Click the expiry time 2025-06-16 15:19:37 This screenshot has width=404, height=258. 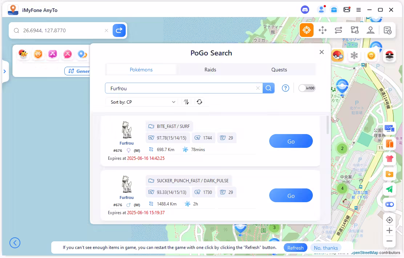[146, 212]
